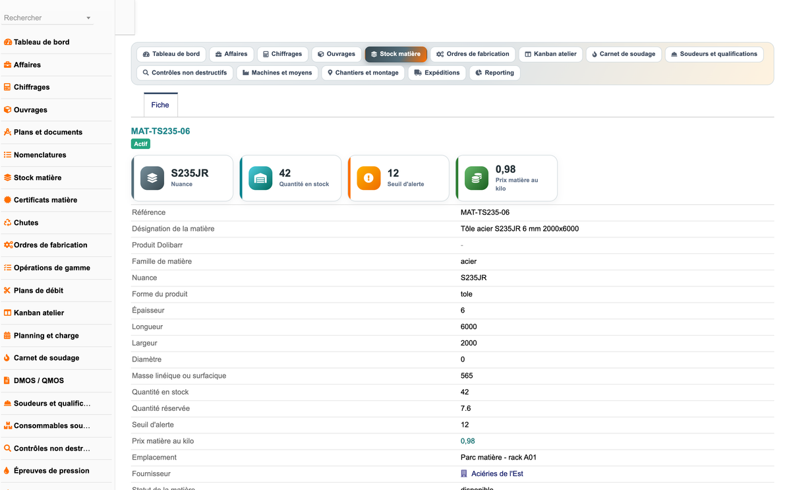The image size is (791, 490).
Task: Select the Fiche tab
Action: 160,105
